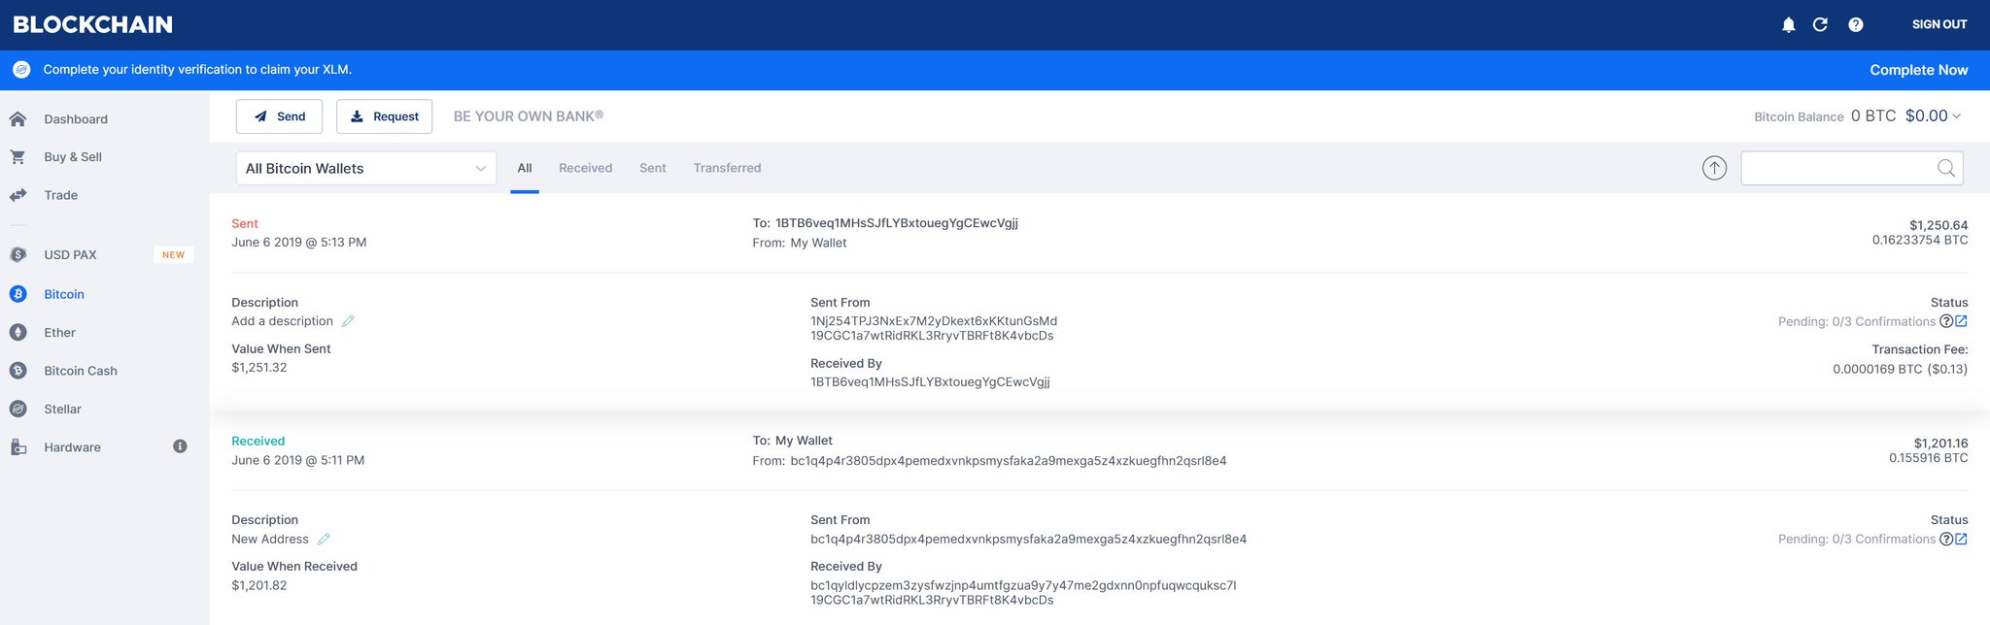The width and height of the screenshot is (1990, 625).
Task: Click the USD PAX dollar icon
Action: click(17, 254)
